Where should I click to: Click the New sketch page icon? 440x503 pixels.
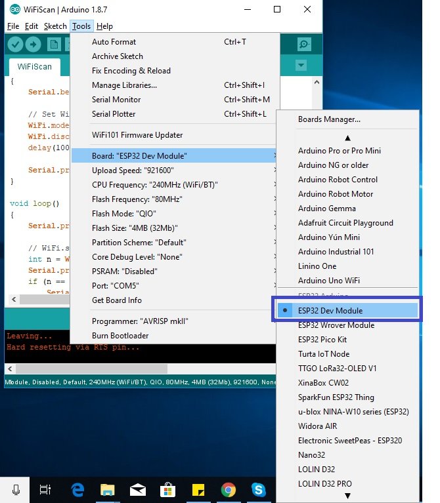tap(54, 45)
